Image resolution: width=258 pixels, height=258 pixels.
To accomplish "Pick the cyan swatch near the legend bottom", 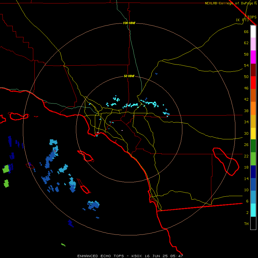I will tap(253, 210).
